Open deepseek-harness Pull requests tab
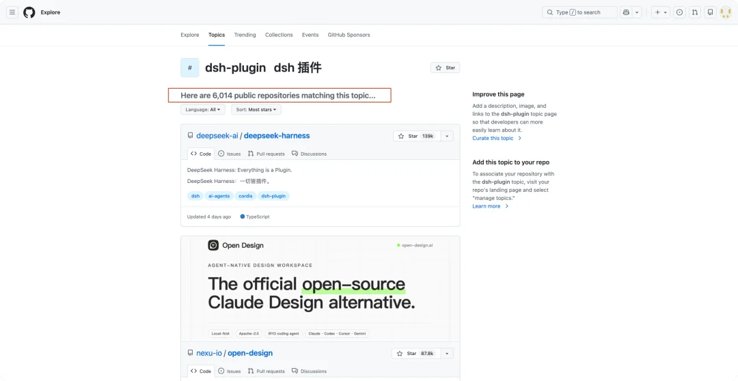The image size is (738, 381). coord(266,154)
